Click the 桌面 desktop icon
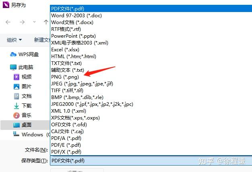 click(17, 125)
